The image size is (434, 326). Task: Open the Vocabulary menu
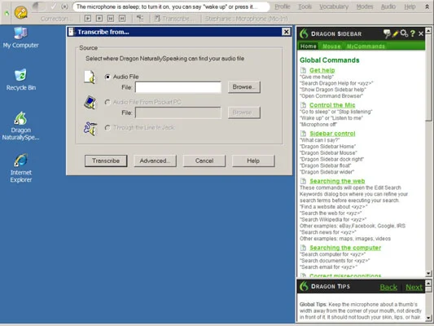point(334,7)
